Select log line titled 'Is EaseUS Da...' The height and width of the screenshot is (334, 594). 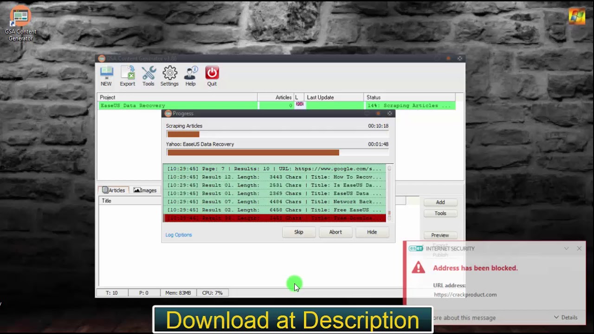point(275,186)
